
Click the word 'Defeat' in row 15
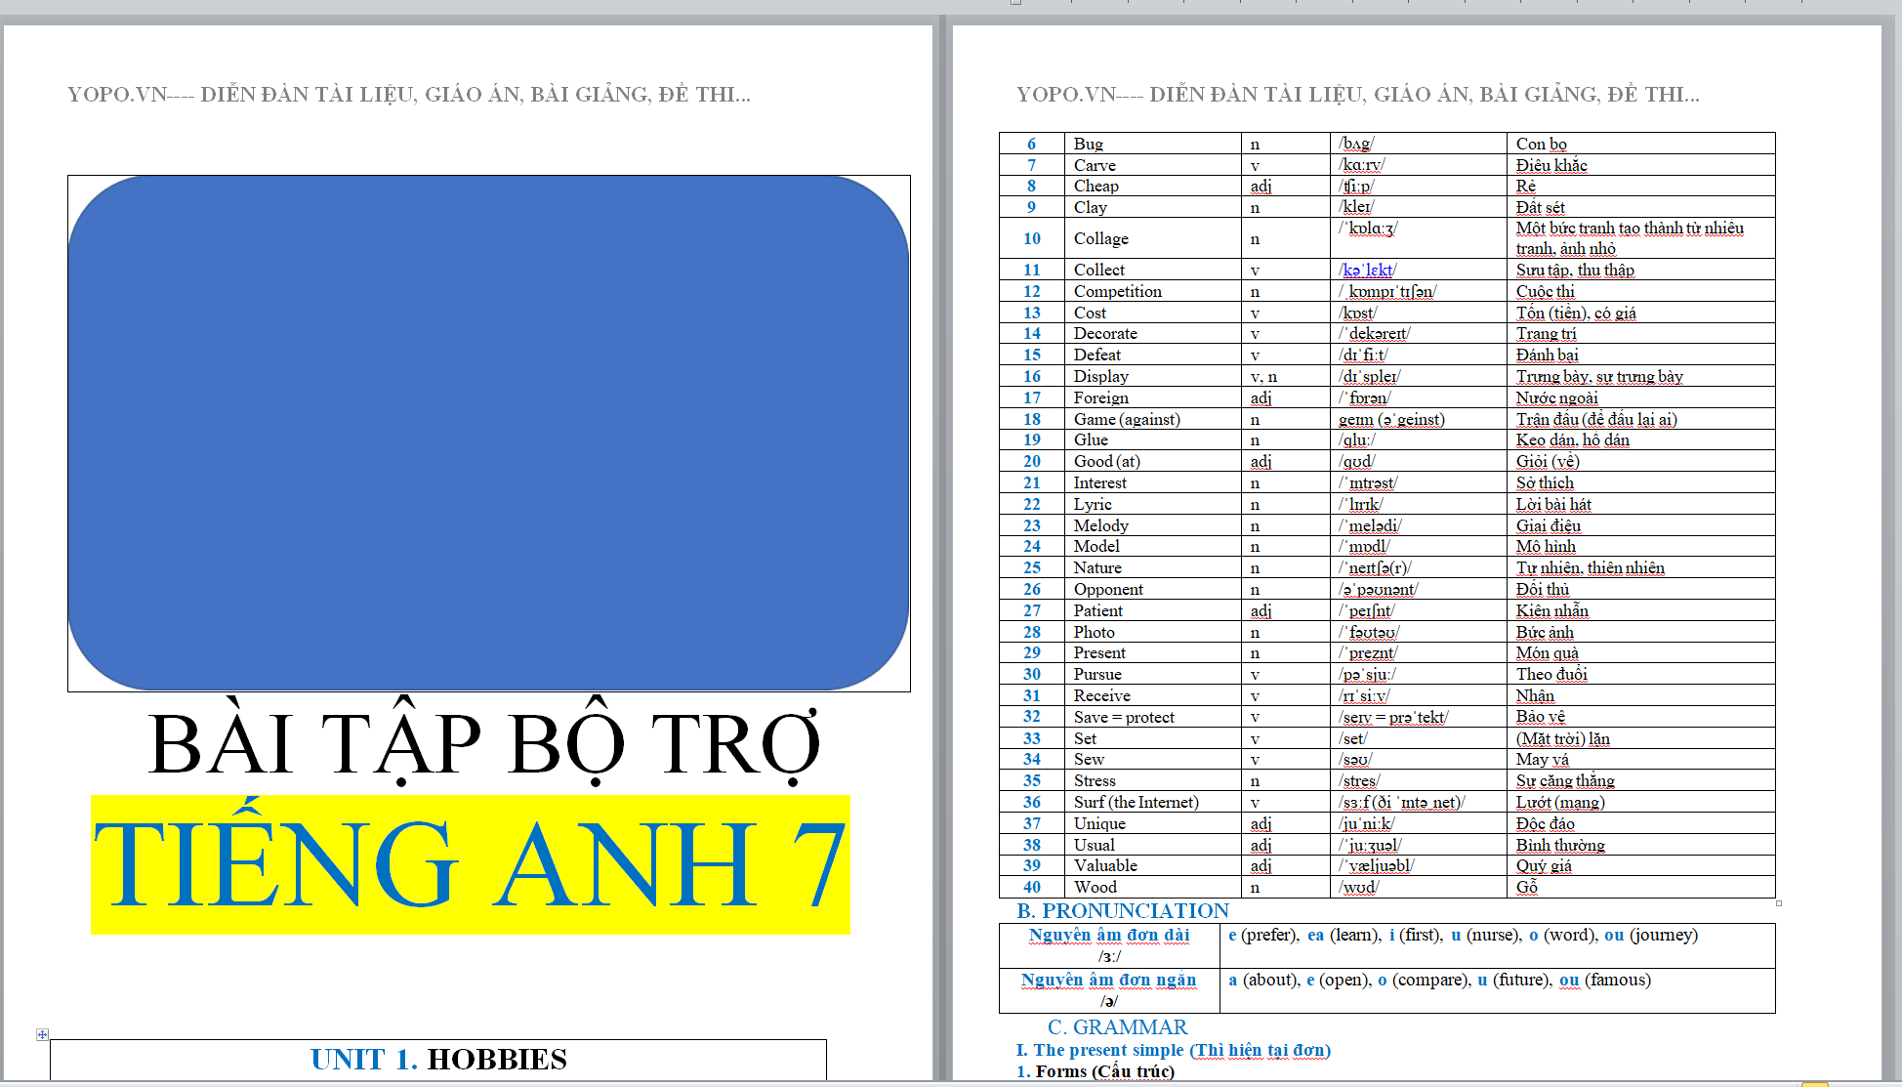1097,355
